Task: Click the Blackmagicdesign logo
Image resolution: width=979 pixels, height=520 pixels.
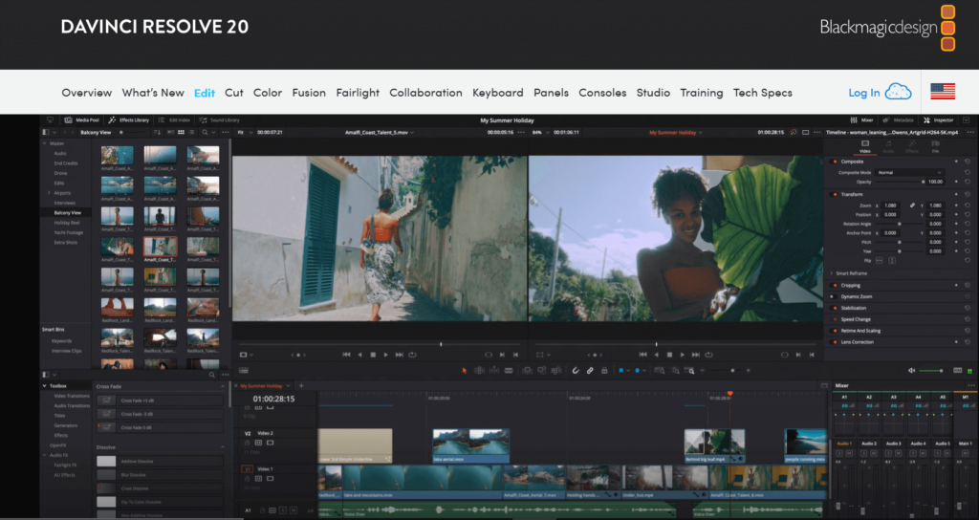Action: 887,28
